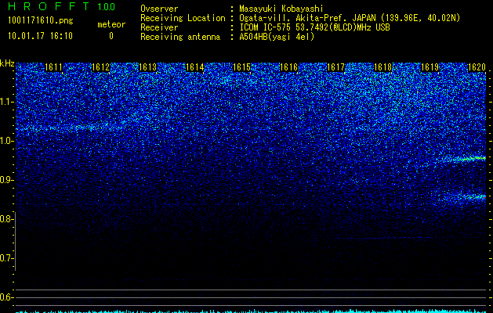
Task: Click the 0.8 frequency axis label
Action: (7, 219)
